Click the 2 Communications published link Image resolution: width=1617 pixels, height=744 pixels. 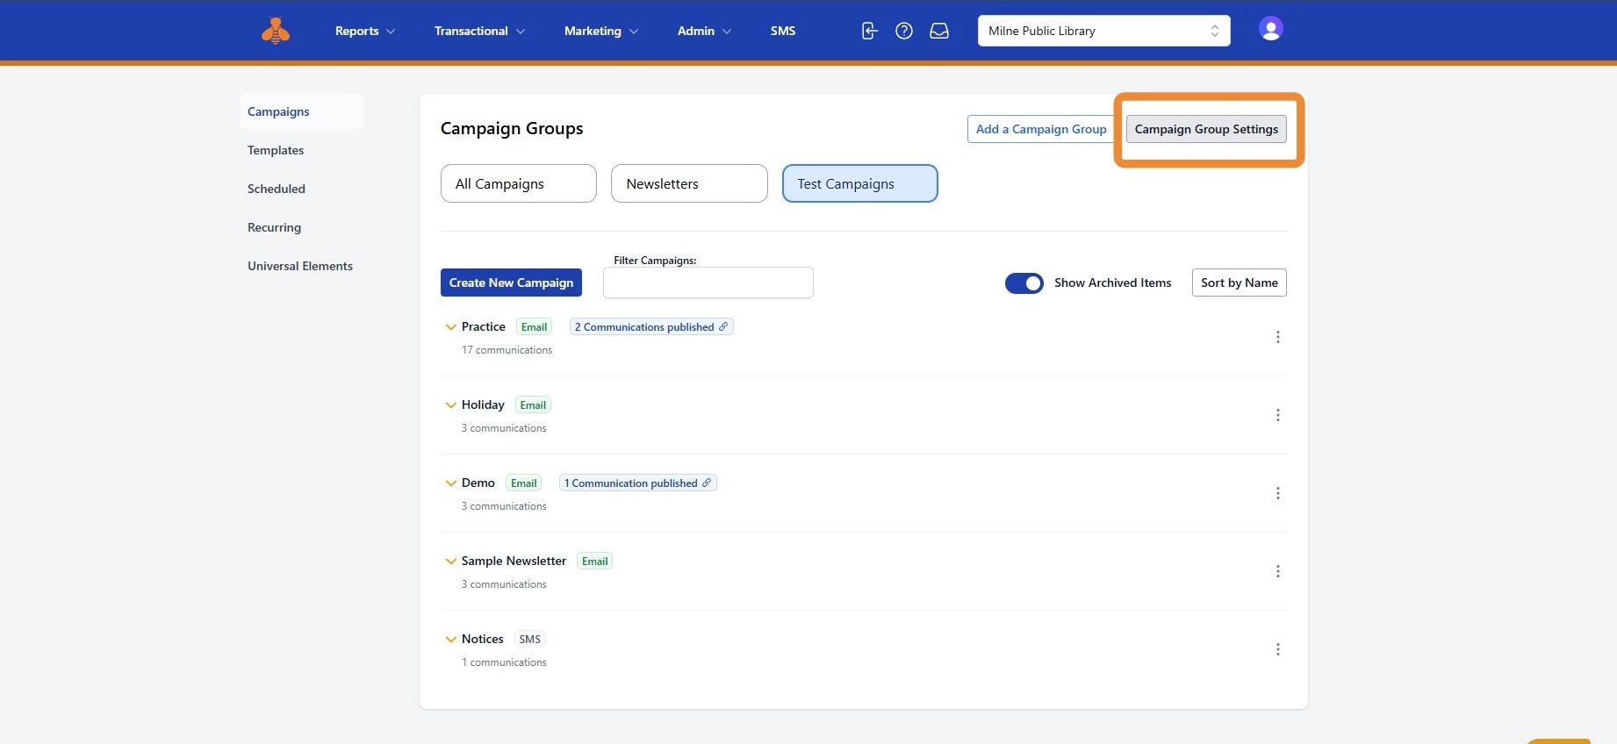(650, 327)
